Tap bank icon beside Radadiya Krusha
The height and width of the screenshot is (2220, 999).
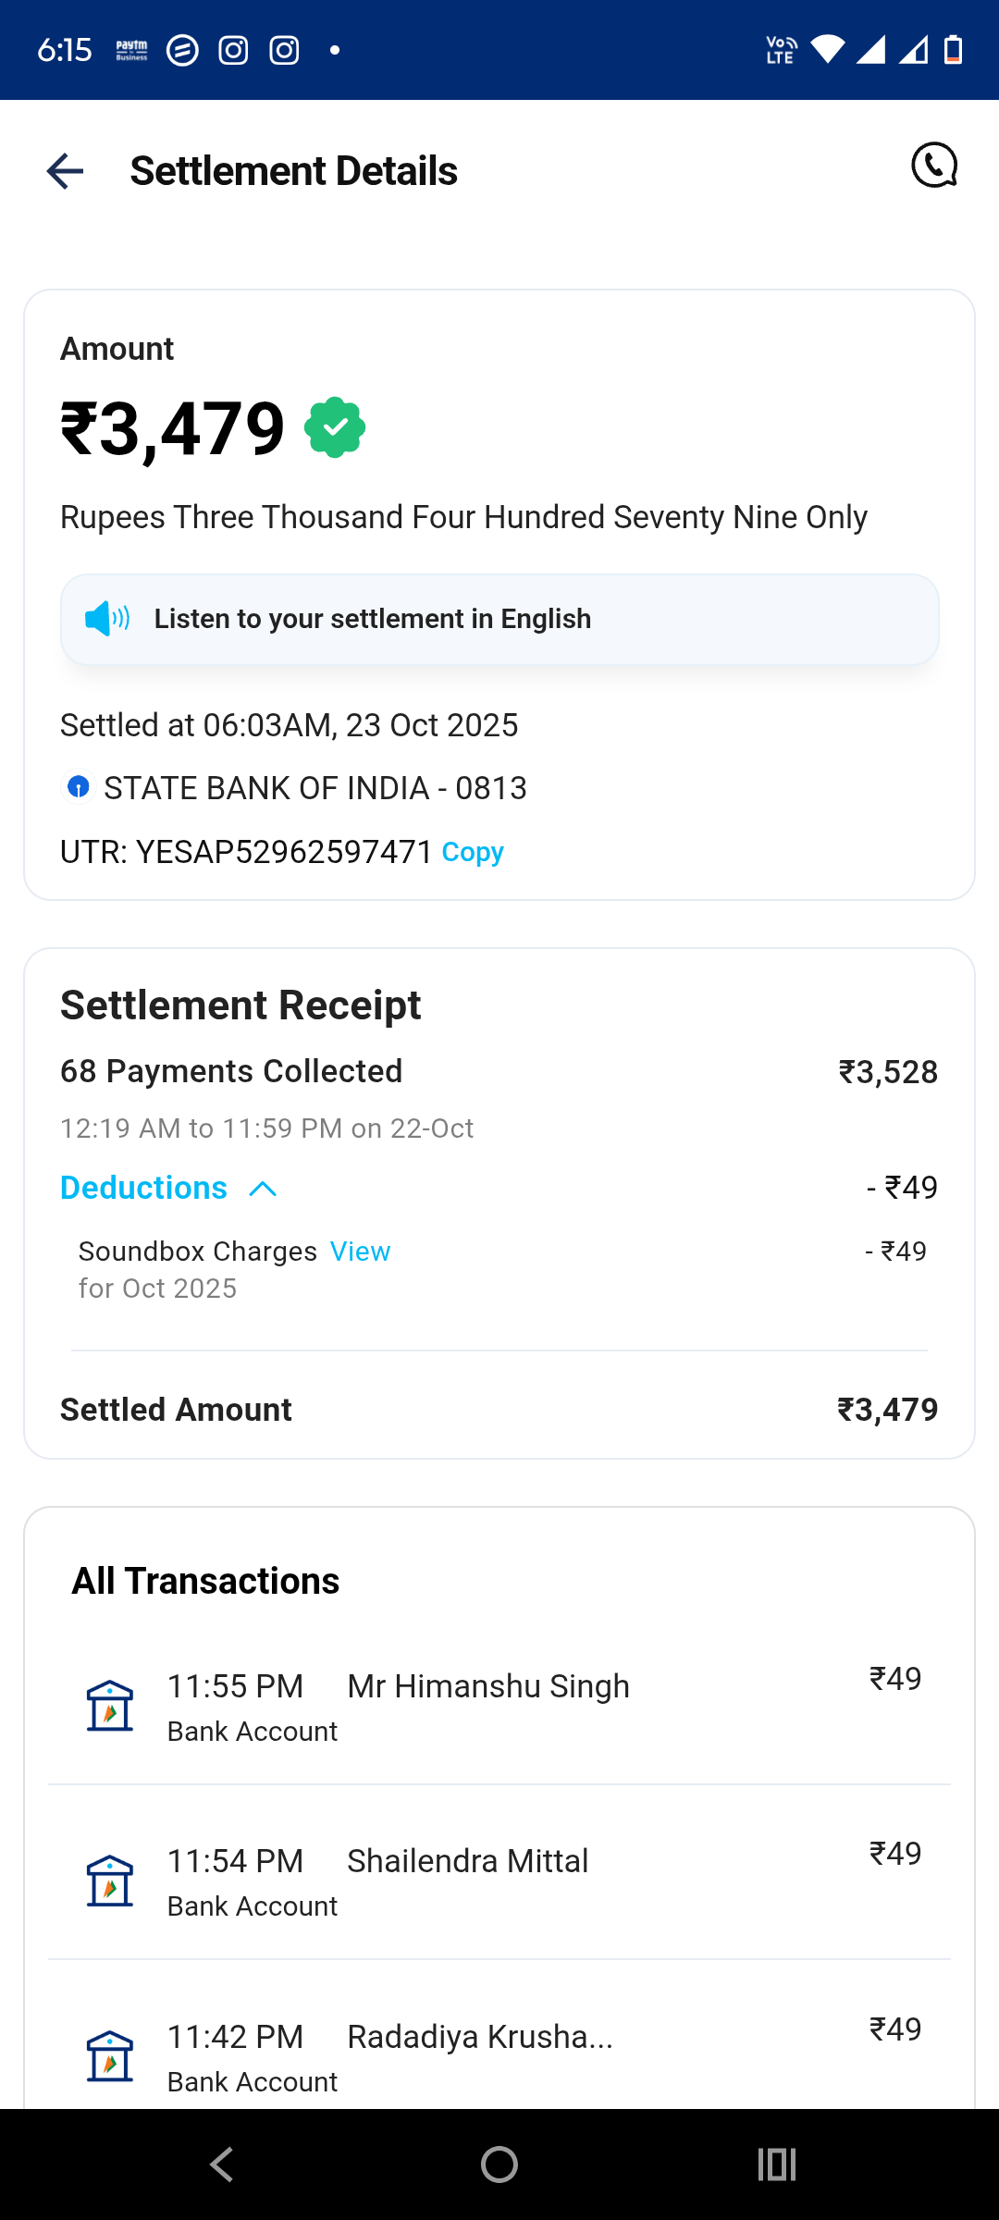coord(110,2055)
